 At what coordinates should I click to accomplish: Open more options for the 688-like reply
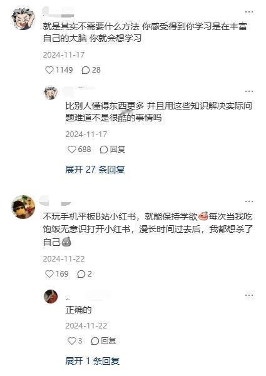(x=249, y=91)
